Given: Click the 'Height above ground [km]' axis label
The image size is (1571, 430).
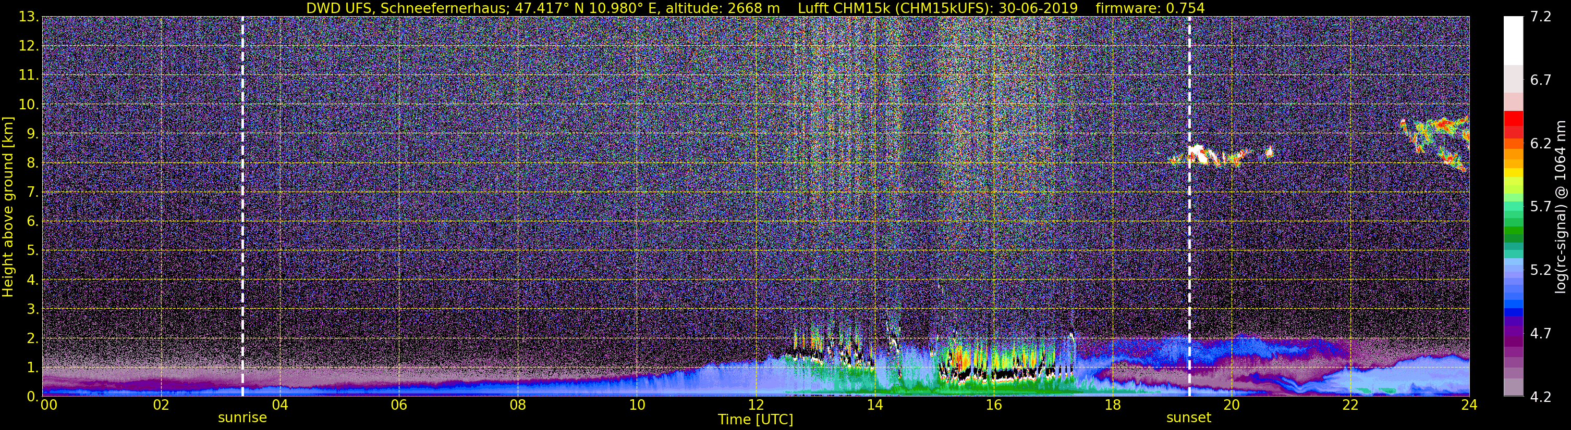Looking at the screenshot, I should coord(8,206).
